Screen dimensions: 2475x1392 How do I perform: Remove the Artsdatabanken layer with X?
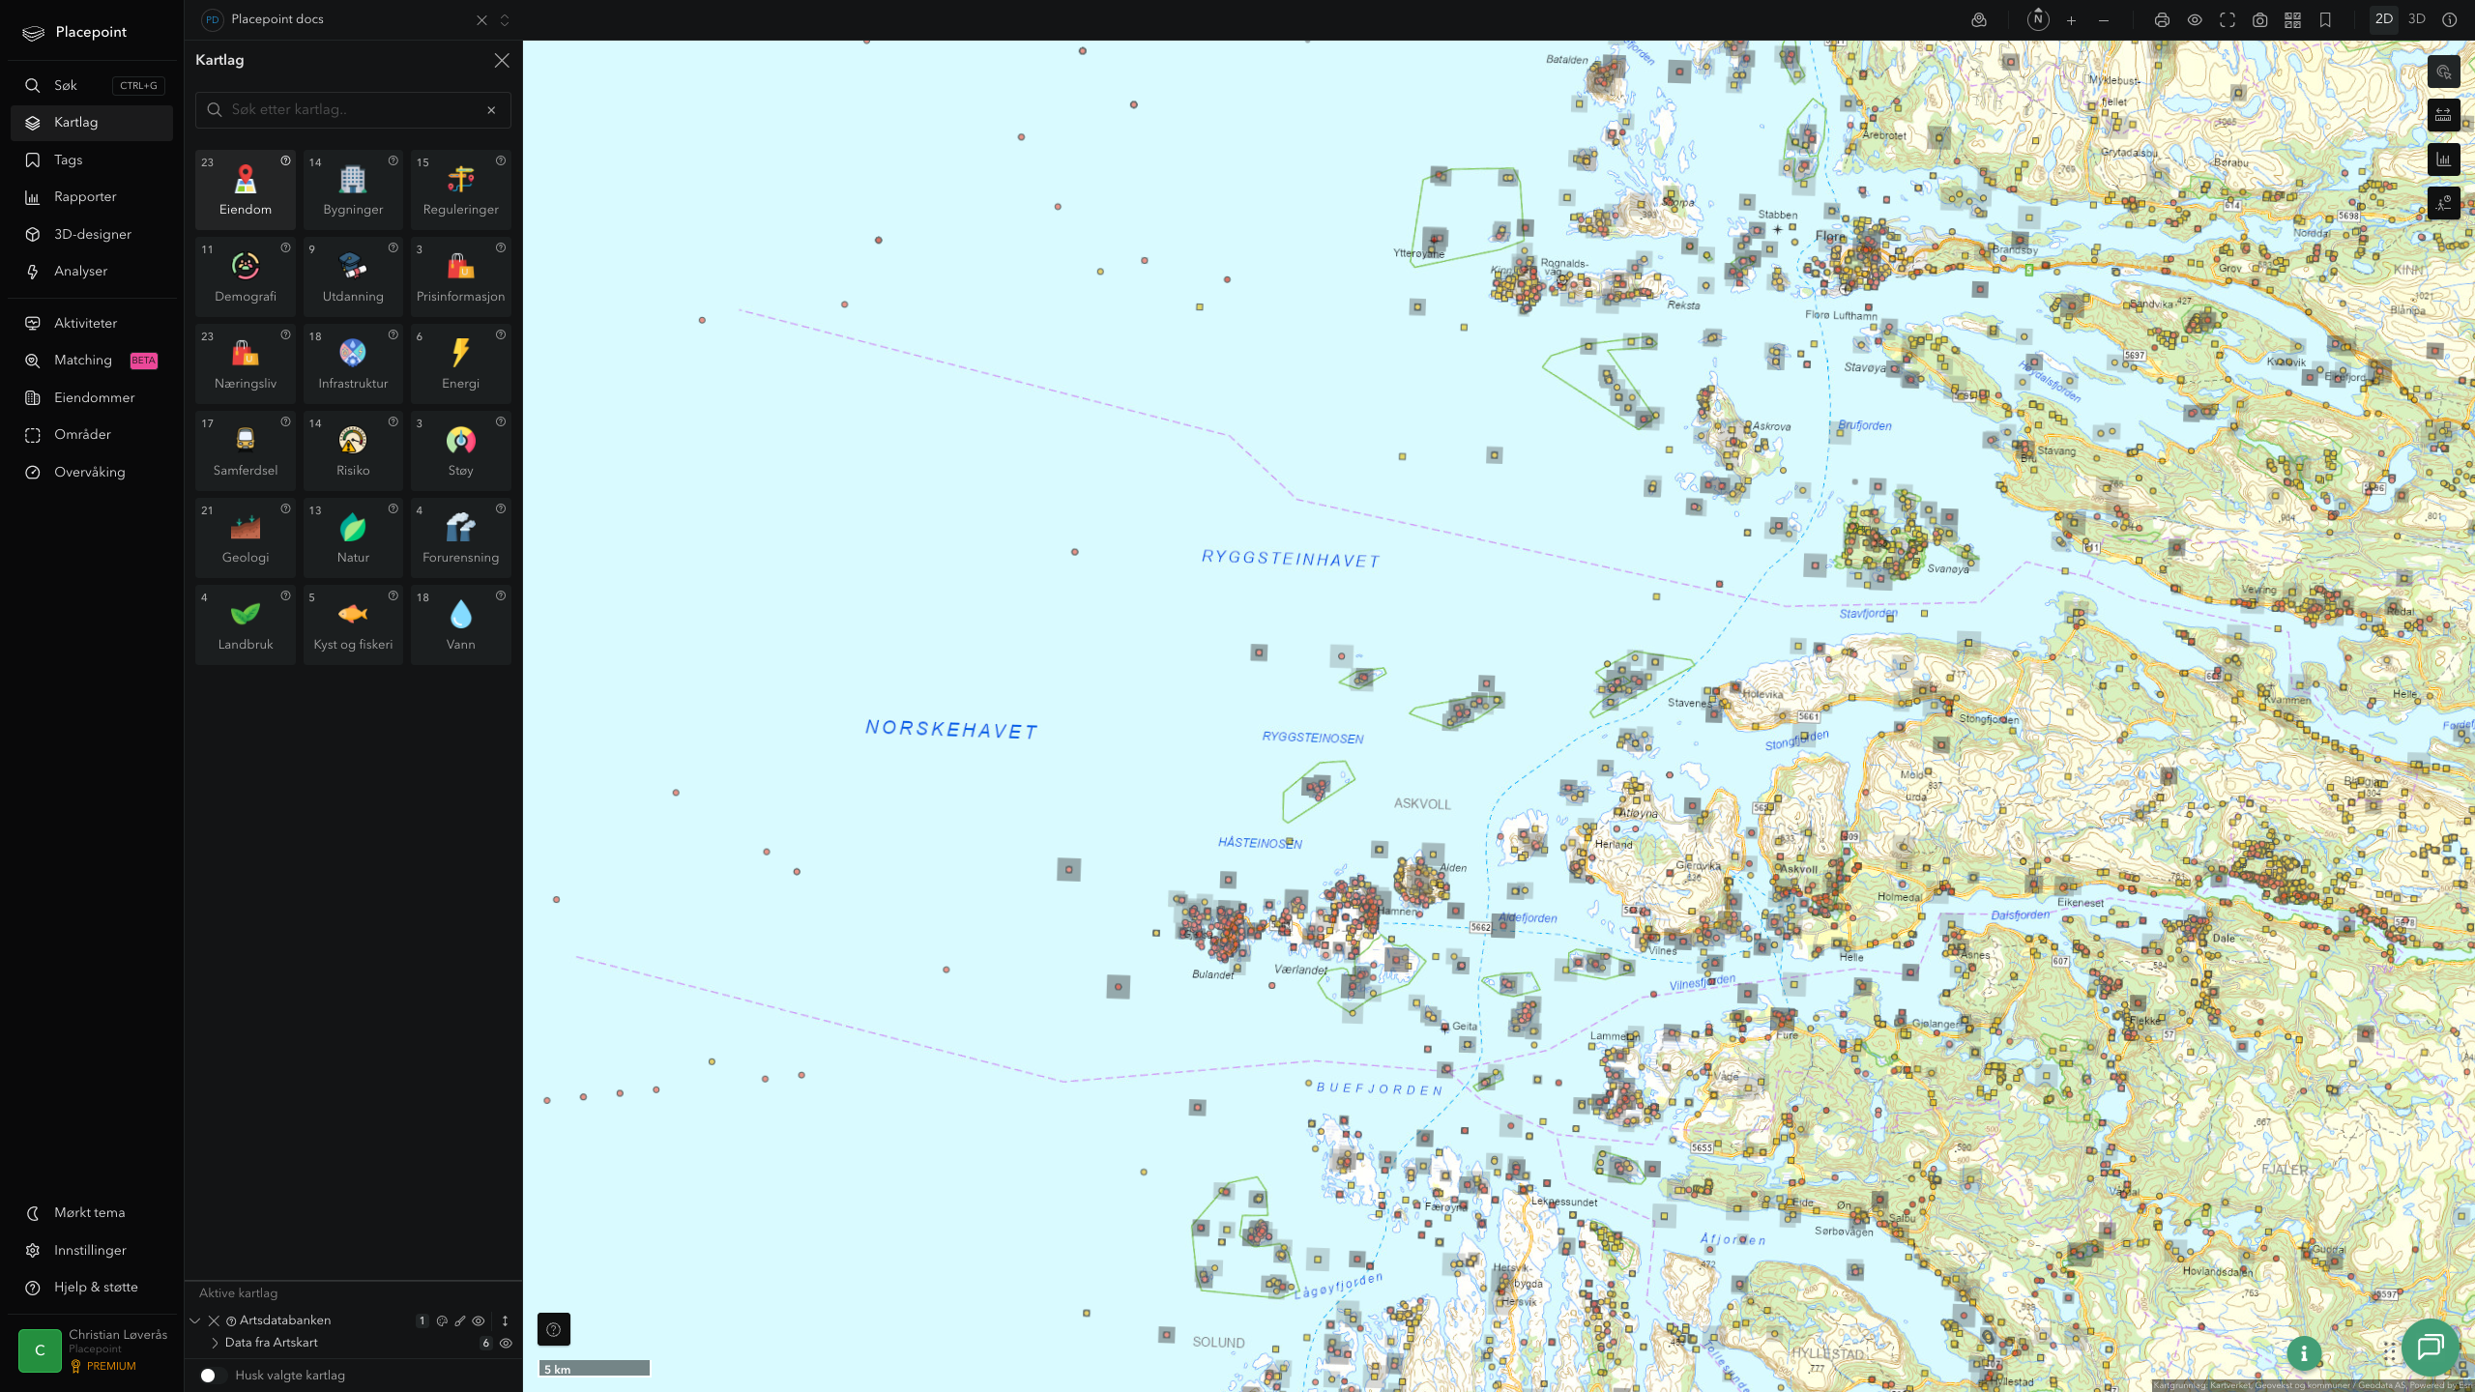[214, 1320]
